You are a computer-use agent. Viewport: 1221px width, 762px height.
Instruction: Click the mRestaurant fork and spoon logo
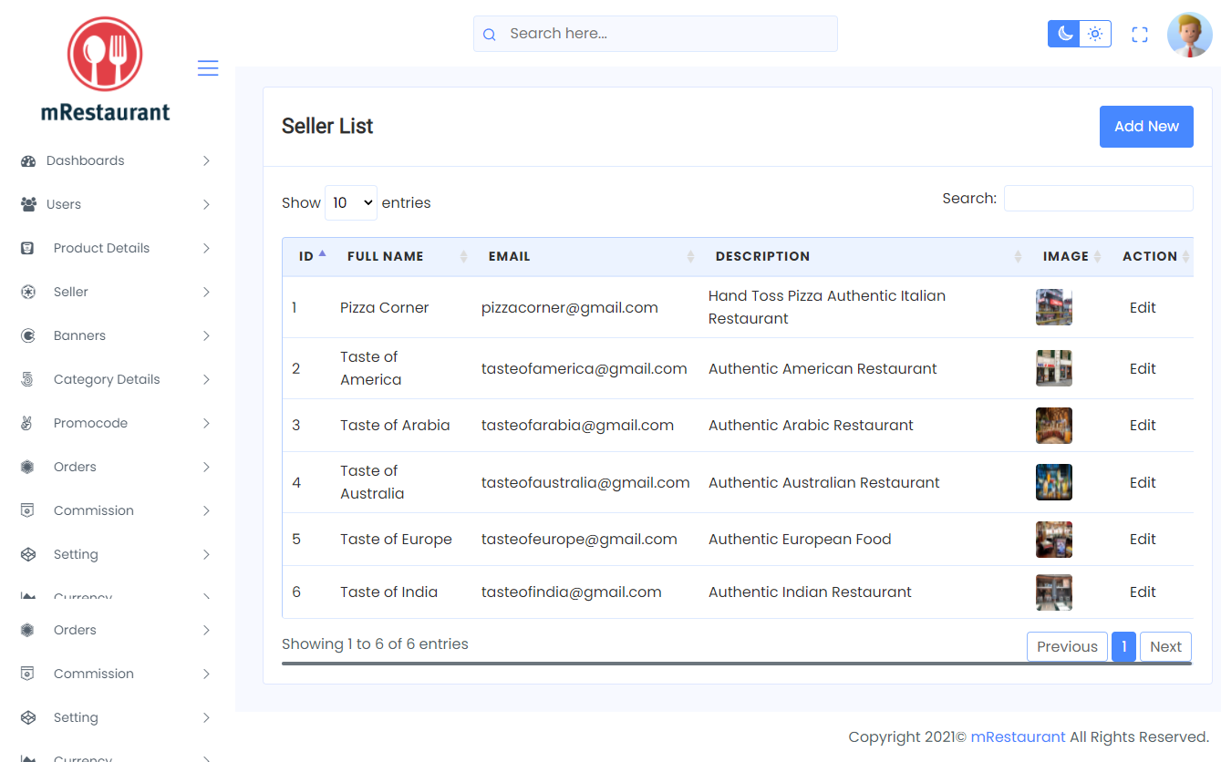click(x=105, y=54)
